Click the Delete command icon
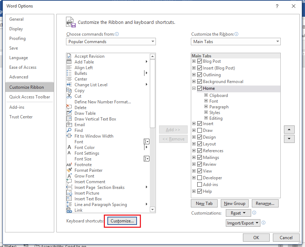This screenshot has height=247, width=305. pos(69,107)
